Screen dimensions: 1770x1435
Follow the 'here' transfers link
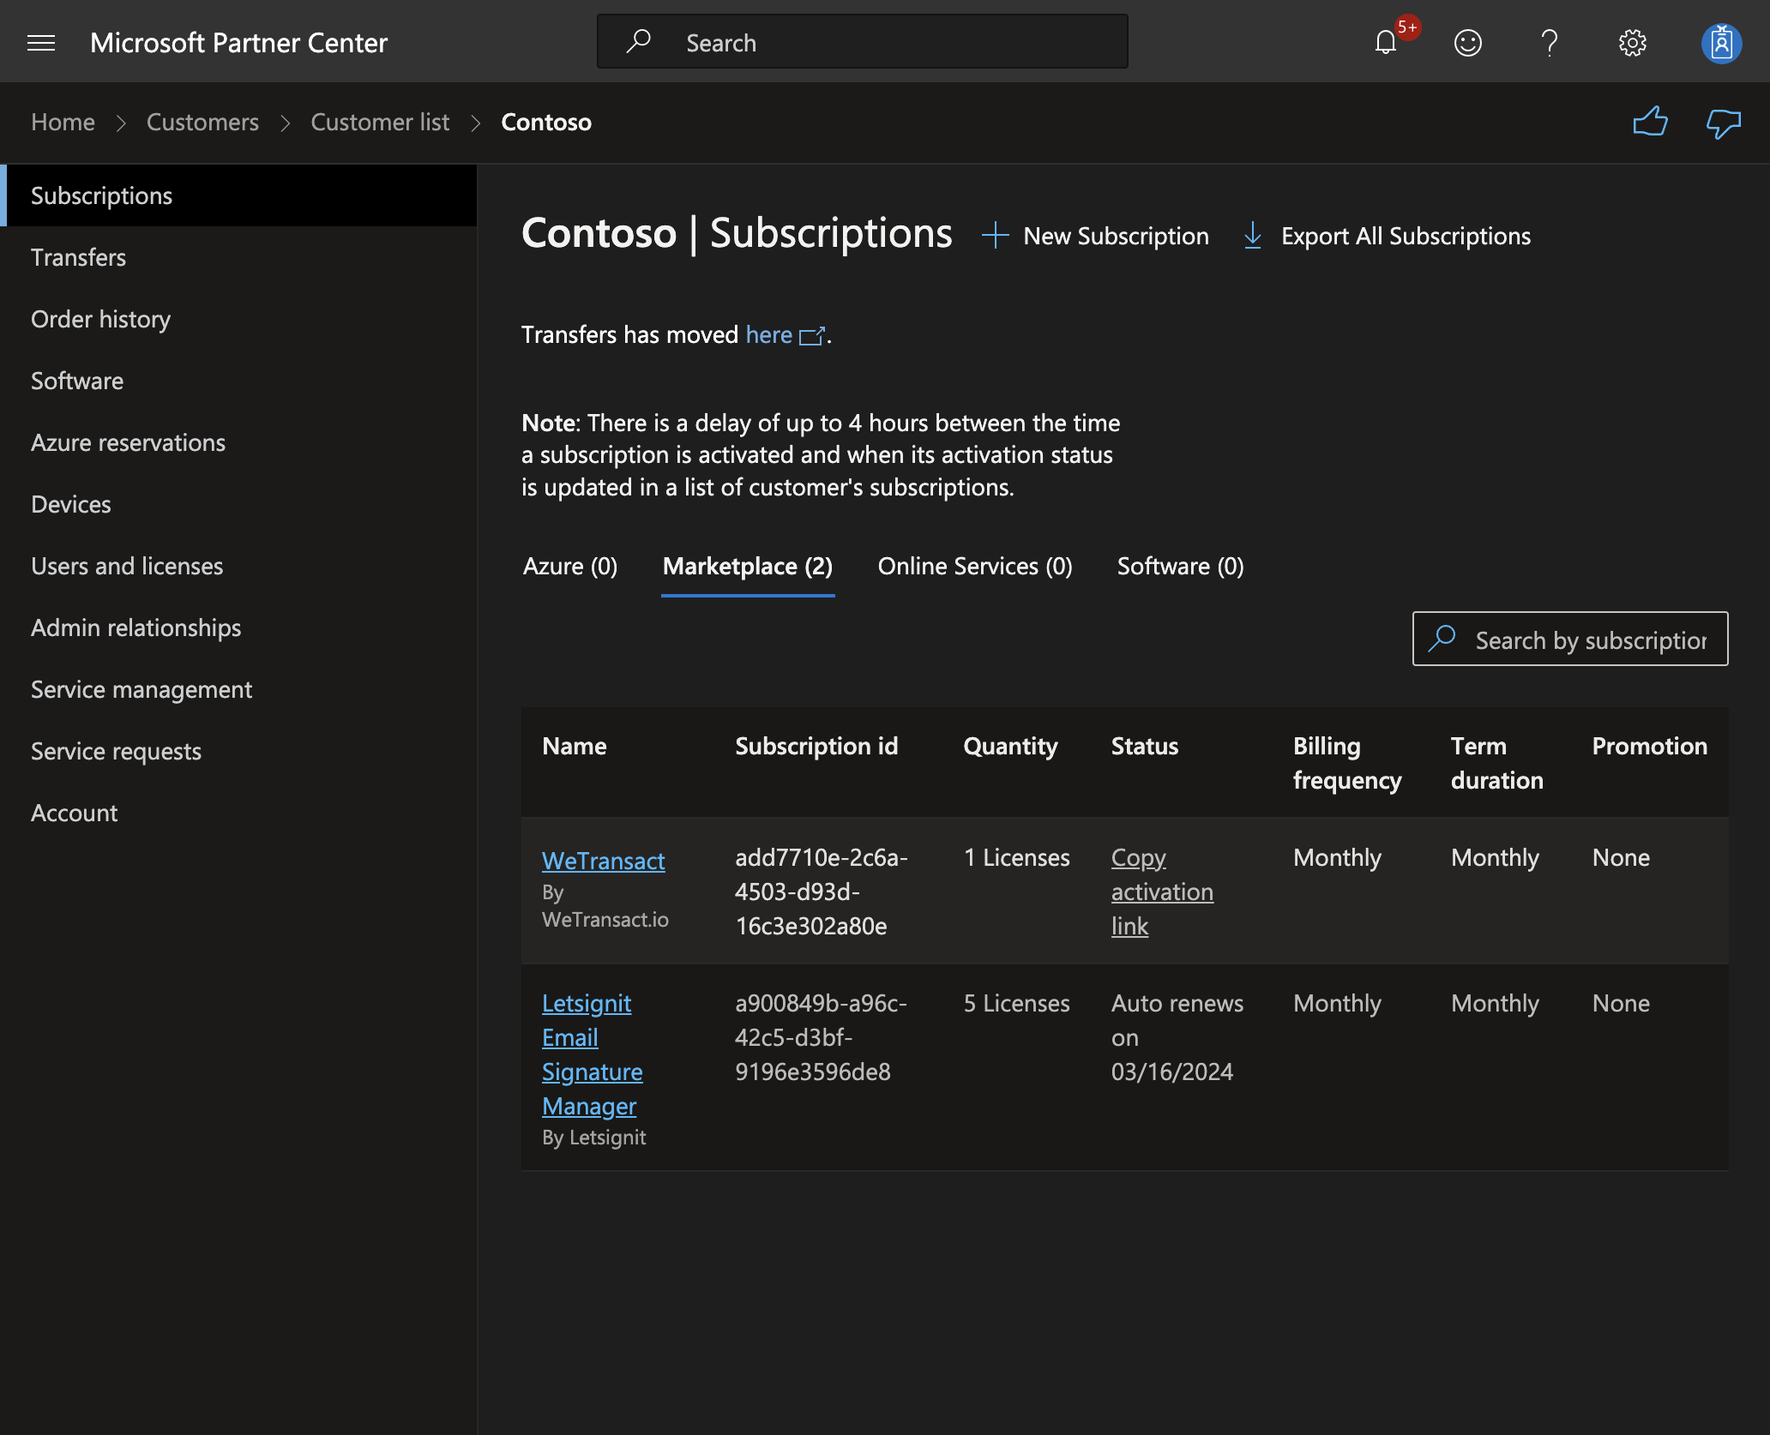pyautogui.click(x=768, y=334)
